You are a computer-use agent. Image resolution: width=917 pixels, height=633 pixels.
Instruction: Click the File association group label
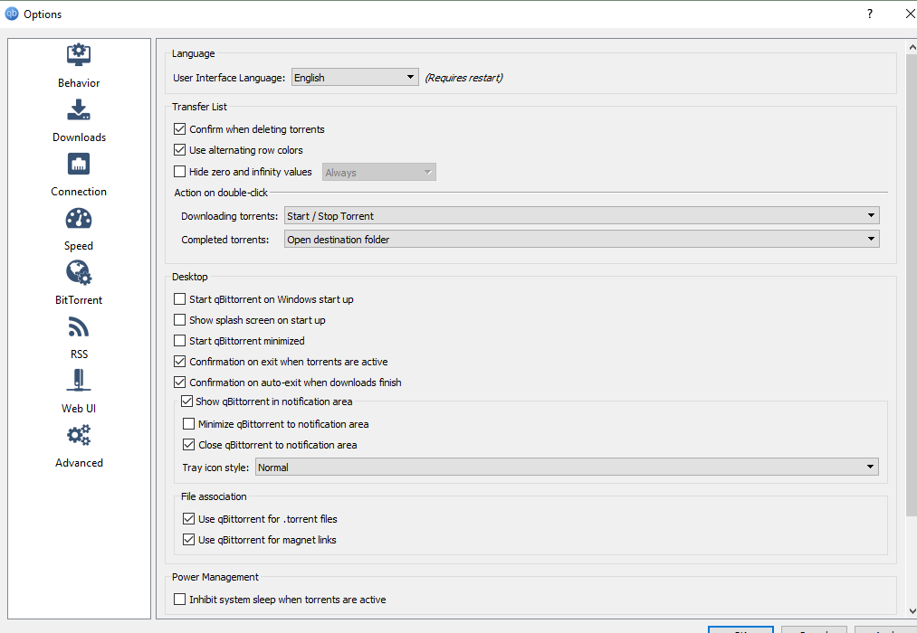(x=214, y=496)
